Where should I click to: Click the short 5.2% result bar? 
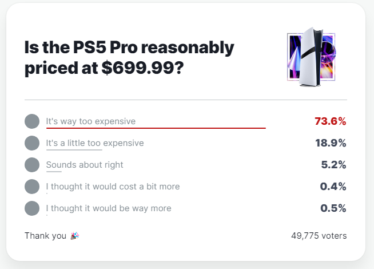tap(54, 172)
